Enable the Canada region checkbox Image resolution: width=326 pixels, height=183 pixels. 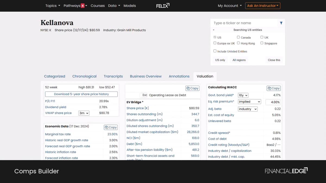238,37
